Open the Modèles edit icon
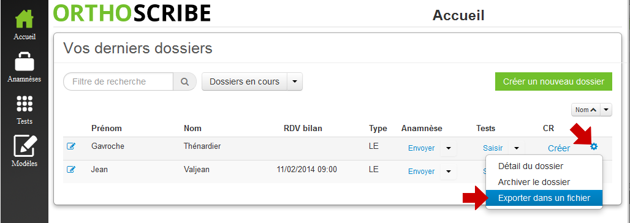 (25, 145)
